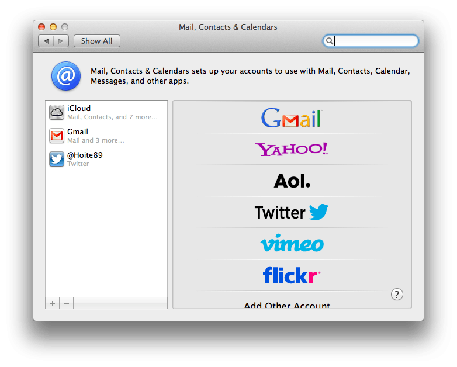Choose the Vimeo account type

click(292, 243)
